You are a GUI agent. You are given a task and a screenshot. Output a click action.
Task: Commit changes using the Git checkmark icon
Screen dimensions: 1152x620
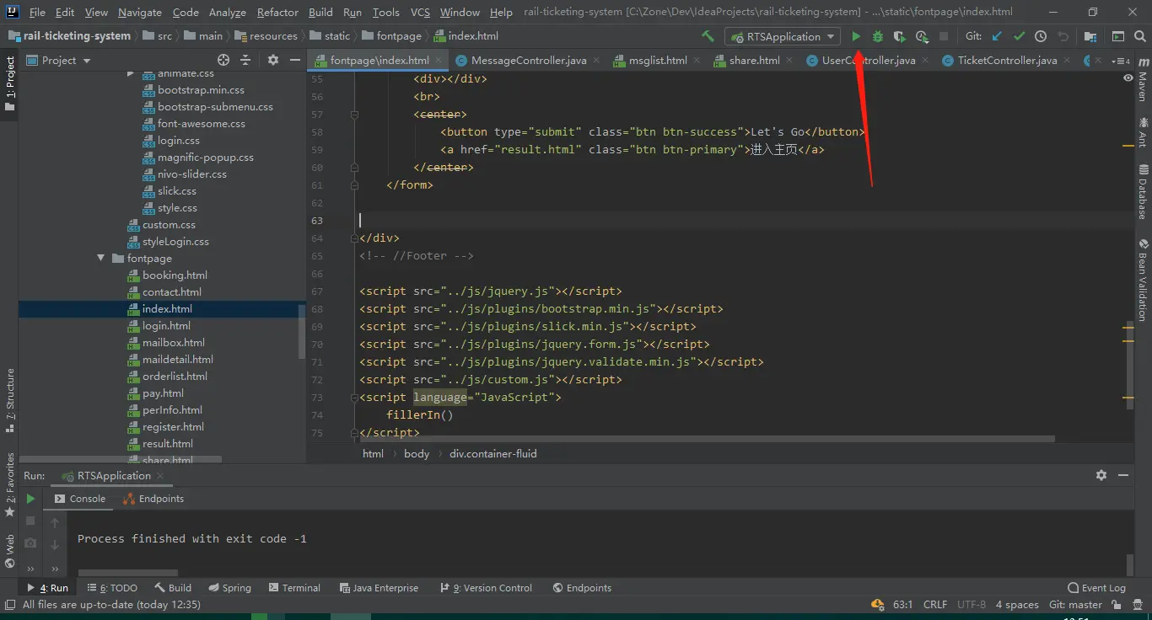pyautogui.click(x=1019, y=36)
